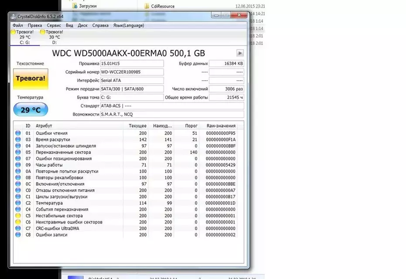Select the Неисправимые ошибки секторов attribute name
This screenshot has width=406, height=279.
tap(69, 222)
